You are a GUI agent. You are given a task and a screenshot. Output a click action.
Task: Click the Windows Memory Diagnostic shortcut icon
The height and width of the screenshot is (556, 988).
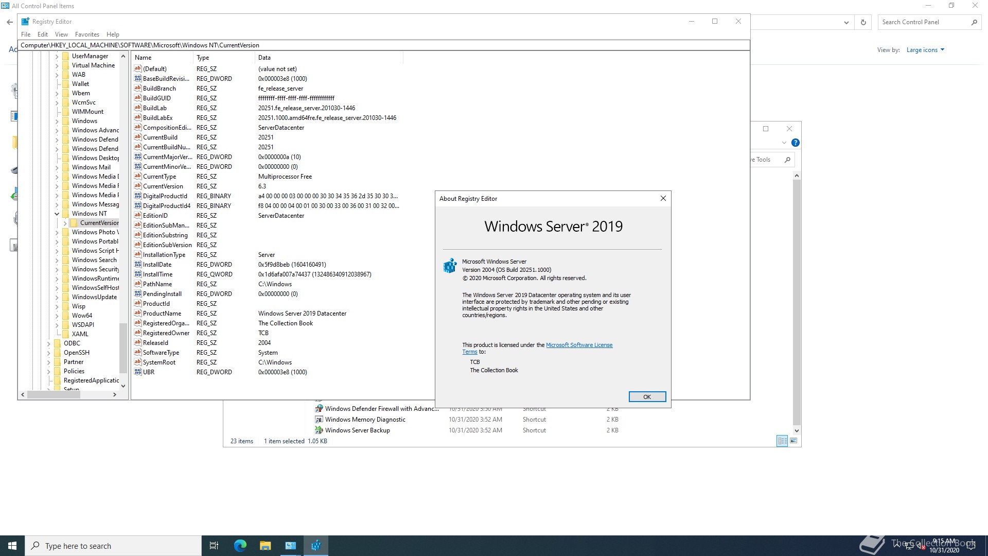(x=319, y=419)
